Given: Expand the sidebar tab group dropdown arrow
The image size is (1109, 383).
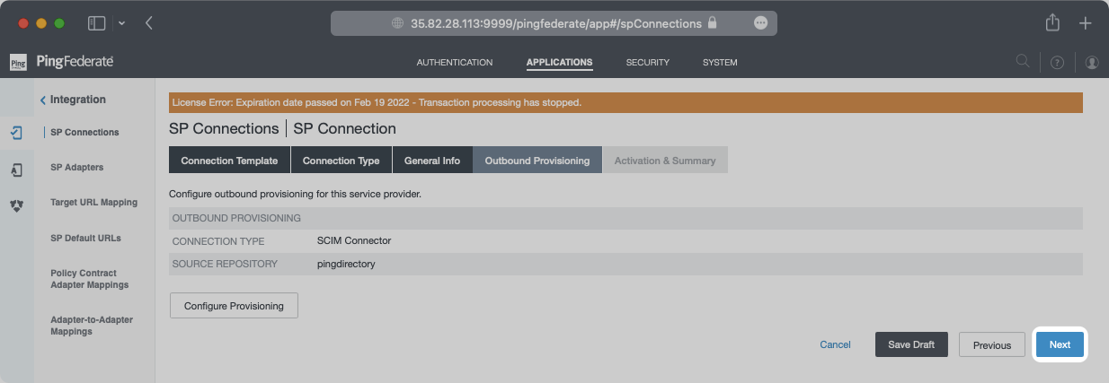Looking at the screenshot, I should click(121, 23).
